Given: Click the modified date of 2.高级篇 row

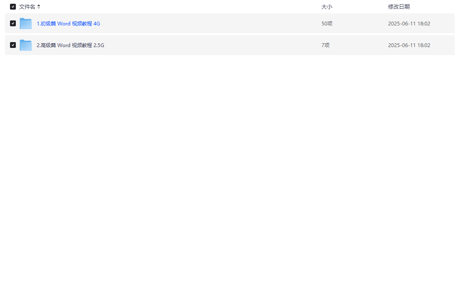Looking at the screenshot, I should 409,45.
